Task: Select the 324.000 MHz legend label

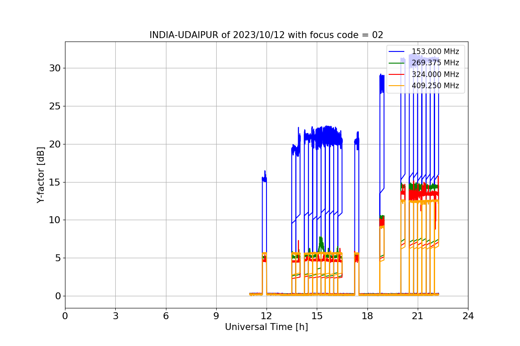Action: [x=435, y=74]
